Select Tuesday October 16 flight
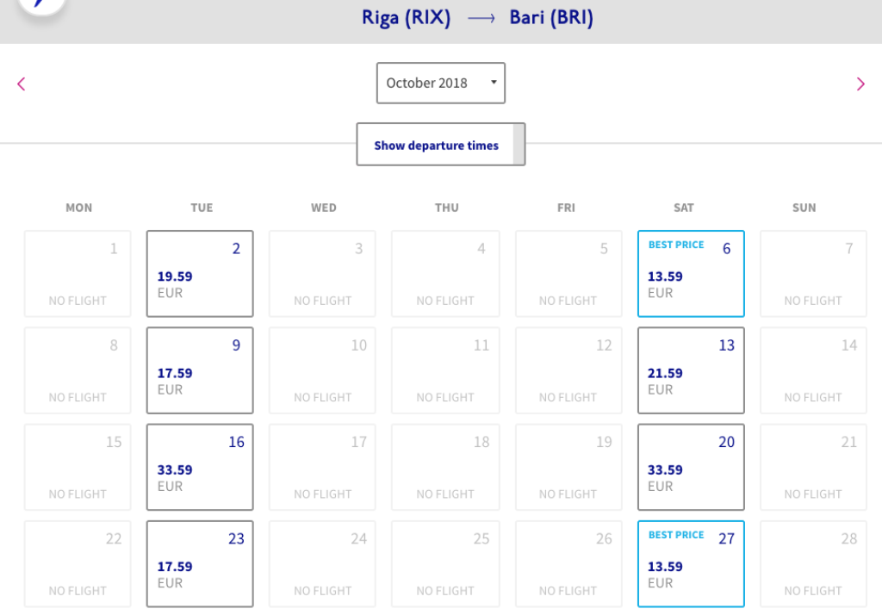Screen dimensions: 882x615 point(200,467)
